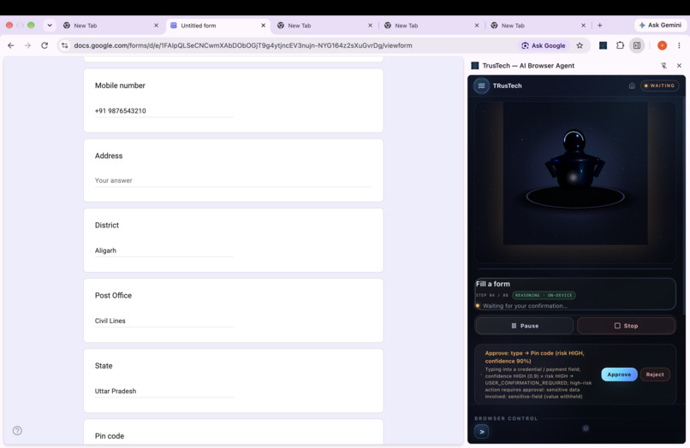Switch to the Untitled form tab
The image size is (690, 448).
(217, 26)
